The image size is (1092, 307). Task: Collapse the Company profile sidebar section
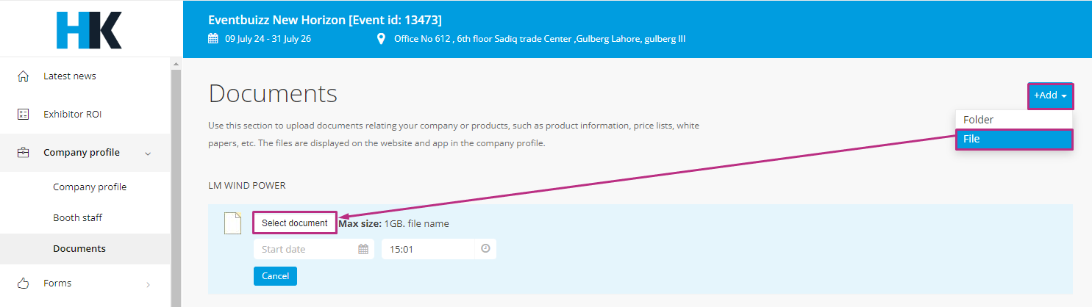(148, 153)
